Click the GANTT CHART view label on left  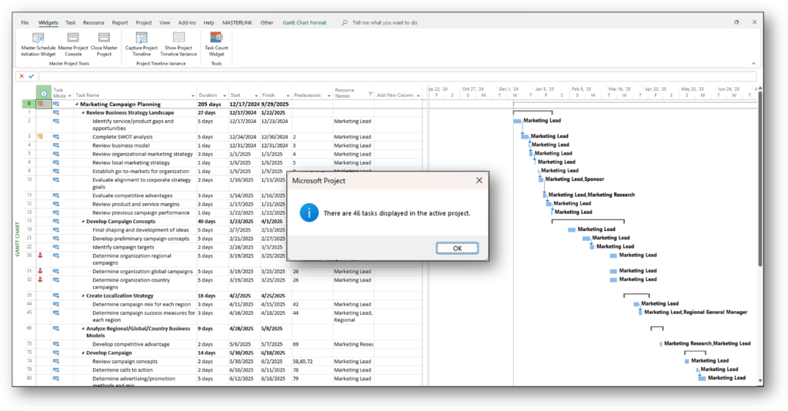(17, 239)
